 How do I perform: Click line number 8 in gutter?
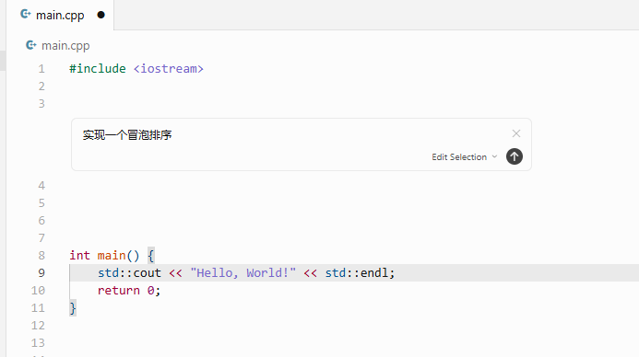(41, 256)
